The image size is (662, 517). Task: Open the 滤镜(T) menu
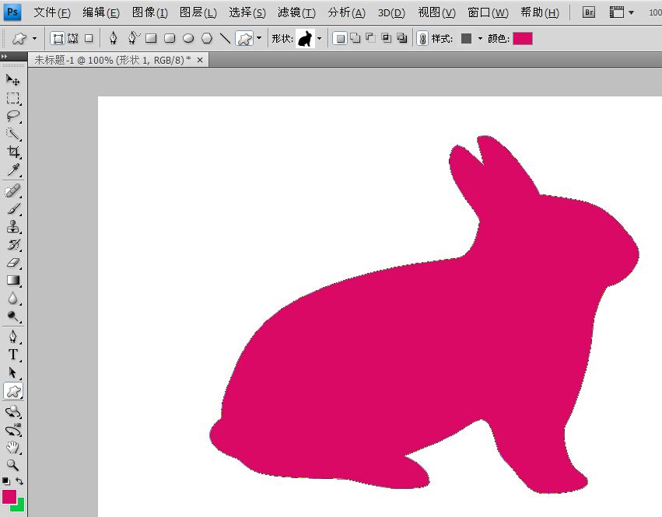pos(296,13)
